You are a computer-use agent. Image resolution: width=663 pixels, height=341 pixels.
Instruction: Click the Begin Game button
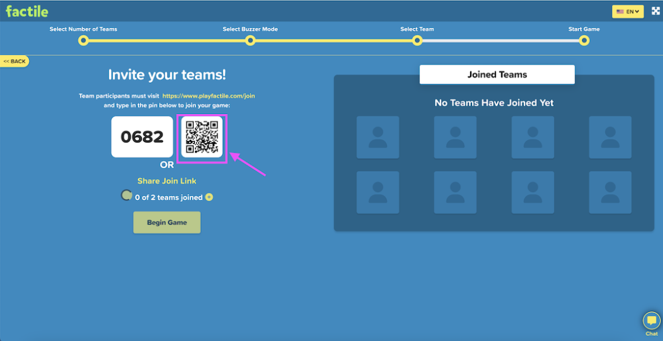167,222
